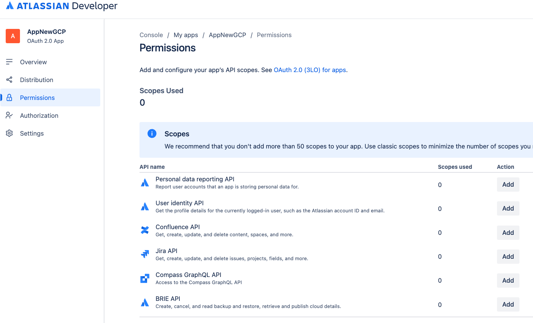
Task: Click the info icon in the Scopes banner
Action: [x=152, y=133]
